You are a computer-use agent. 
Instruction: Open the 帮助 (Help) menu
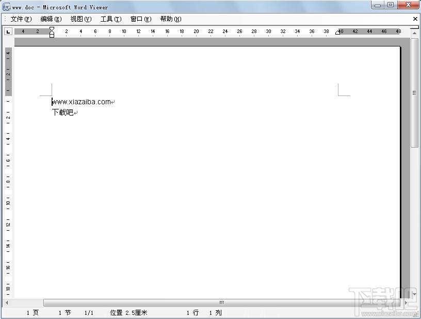[x=170, y=19]
